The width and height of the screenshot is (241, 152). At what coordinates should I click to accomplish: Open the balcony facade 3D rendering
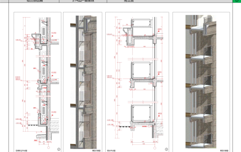point(201,81)
